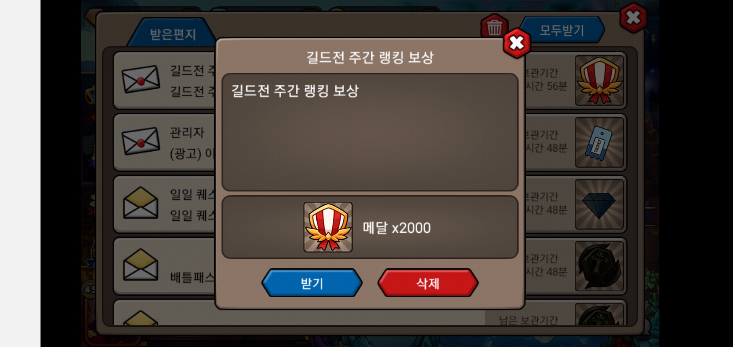Click the dark tree emblem reward icon
Screen dimensions: 733x347
(599, 266)
